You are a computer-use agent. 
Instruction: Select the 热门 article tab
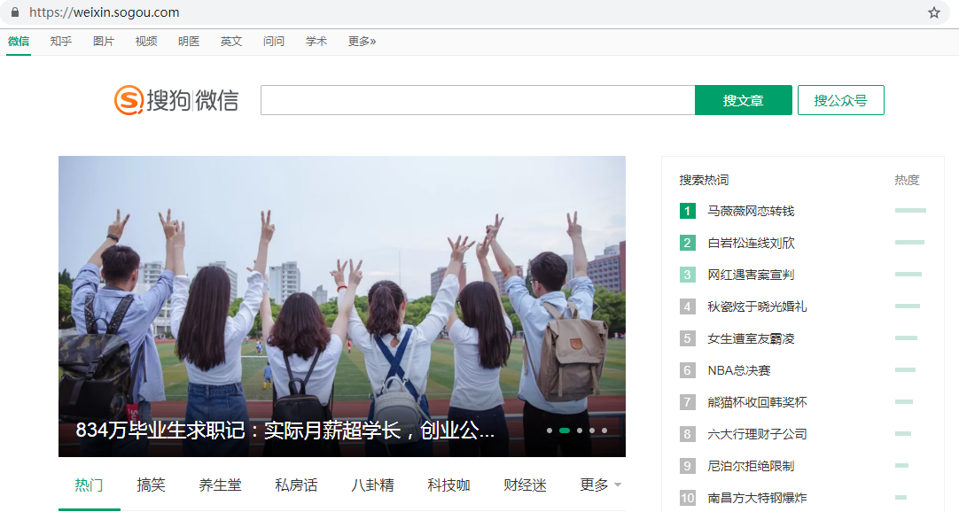click(90, 485)
